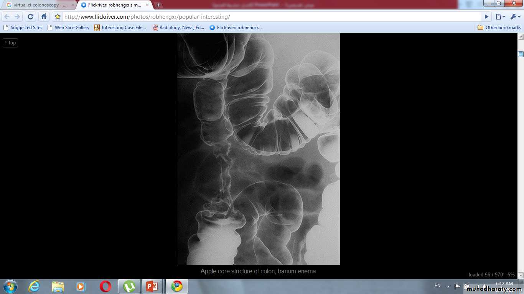This screenshot has height=294, width=524.
Task: Open the Interesting Case File bookmark
Action: (x=120, y=28)
